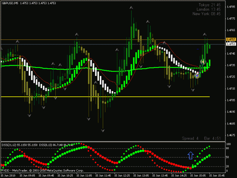Click the GBPUSD,M5 chart title
237x178 pixels.
[10, 3]
